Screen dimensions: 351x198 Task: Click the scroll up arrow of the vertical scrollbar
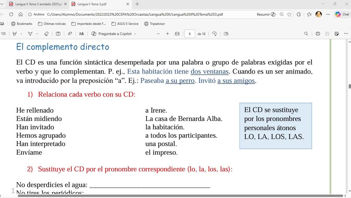coord(350,41)
